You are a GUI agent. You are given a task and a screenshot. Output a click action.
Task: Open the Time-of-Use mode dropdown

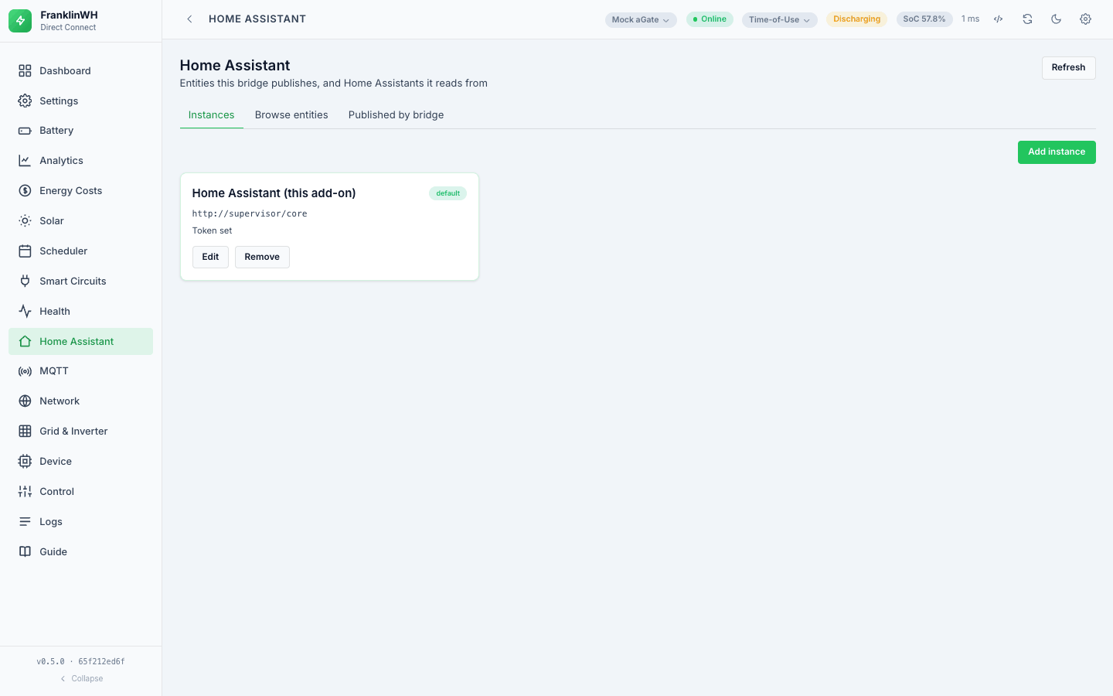[780, 19]
